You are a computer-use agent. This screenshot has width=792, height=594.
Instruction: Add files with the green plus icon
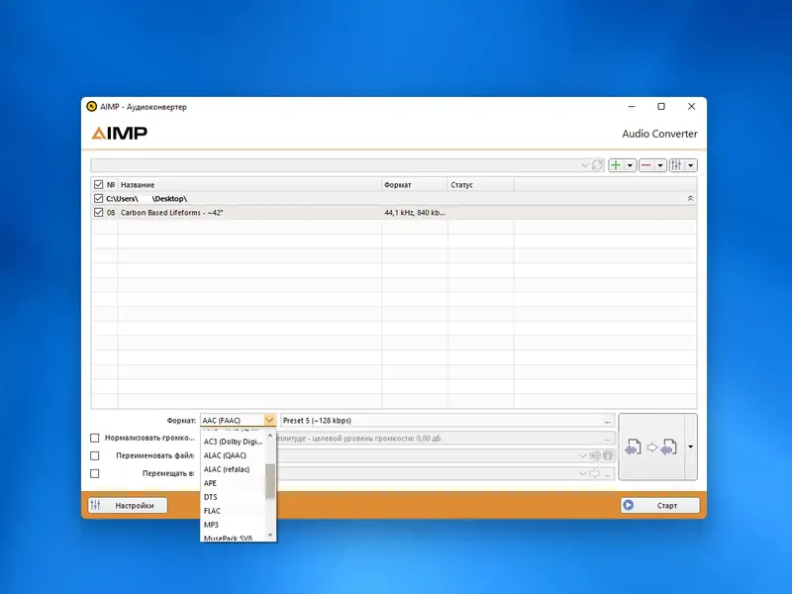pyautogui.click(x=616, y=164)
